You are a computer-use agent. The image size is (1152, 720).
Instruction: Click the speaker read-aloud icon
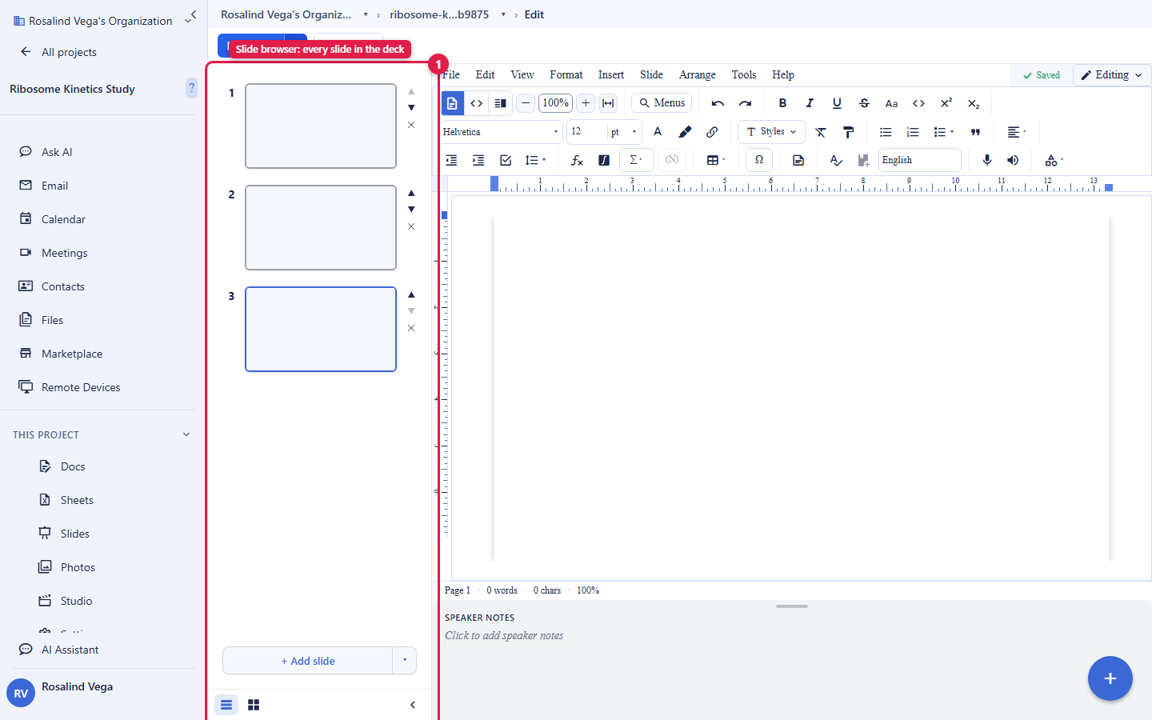1013,160
